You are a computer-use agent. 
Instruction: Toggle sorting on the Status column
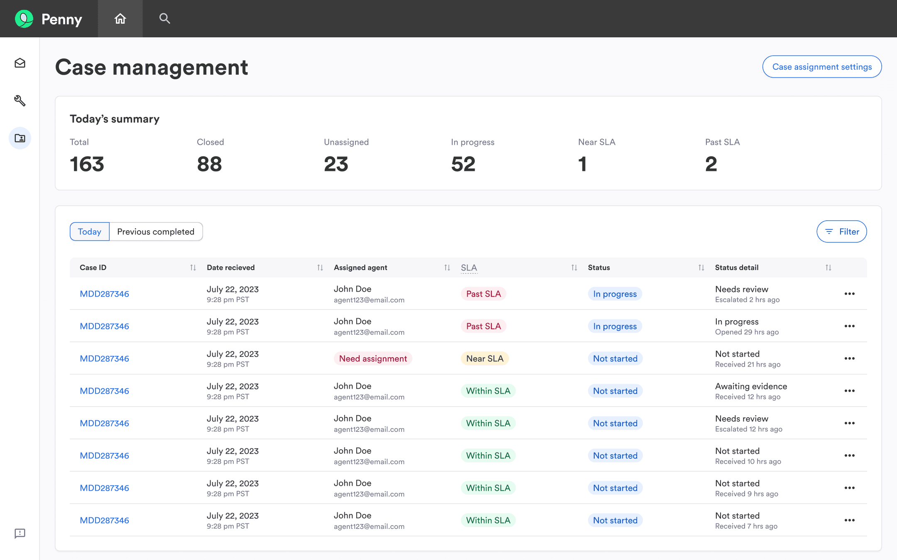coord(701,268)
